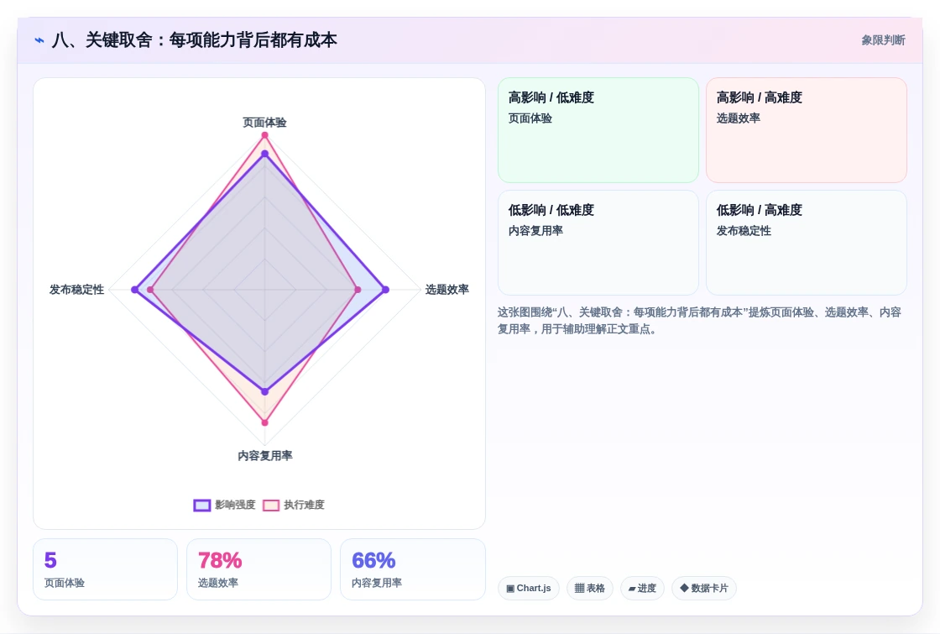This screenshot has width=940, height=634.
Task: Click the 选题效率 radar axis label
Action: tap(447, 290)
